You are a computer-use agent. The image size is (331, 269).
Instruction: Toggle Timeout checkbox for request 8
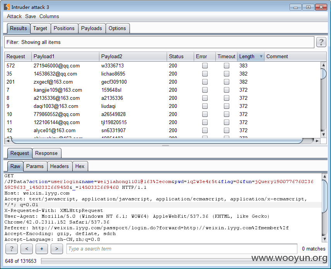(x=227, y=98)
